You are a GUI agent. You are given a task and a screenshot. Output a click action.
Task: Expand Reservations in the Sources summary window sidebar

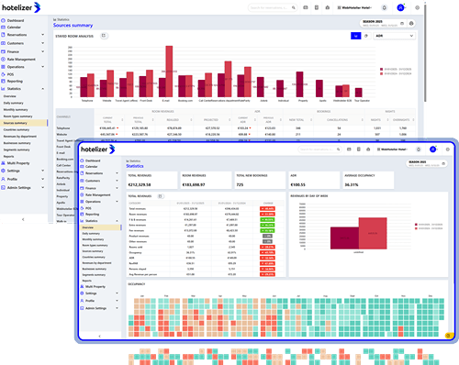click(42, 35)
